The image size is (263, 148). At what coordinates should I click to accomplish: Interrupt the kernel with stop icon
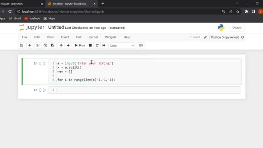90,46
